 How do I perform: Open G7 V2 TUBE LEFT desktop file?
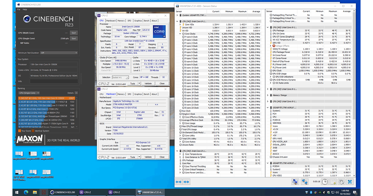point(20,175)
